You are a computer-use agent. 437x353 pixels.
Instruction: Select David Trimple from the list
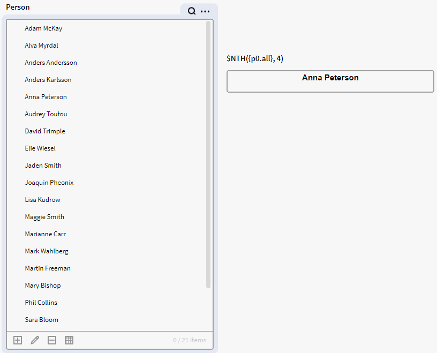[x=45, y=131]
